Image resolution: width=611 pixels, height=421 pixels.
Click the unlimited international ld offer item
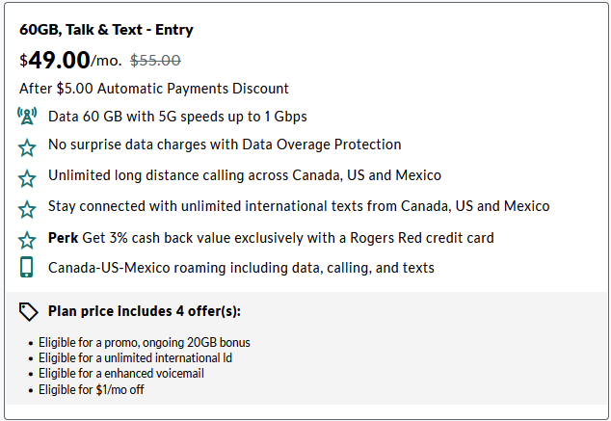click(x=135, y=358)
